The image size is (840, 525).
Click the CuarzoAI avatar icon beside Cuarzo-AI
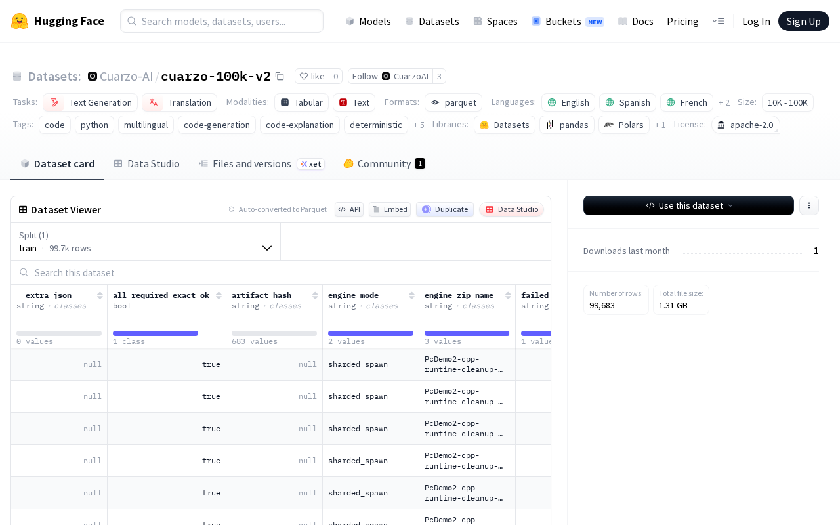pyautogui.click(x=93, y=76)
